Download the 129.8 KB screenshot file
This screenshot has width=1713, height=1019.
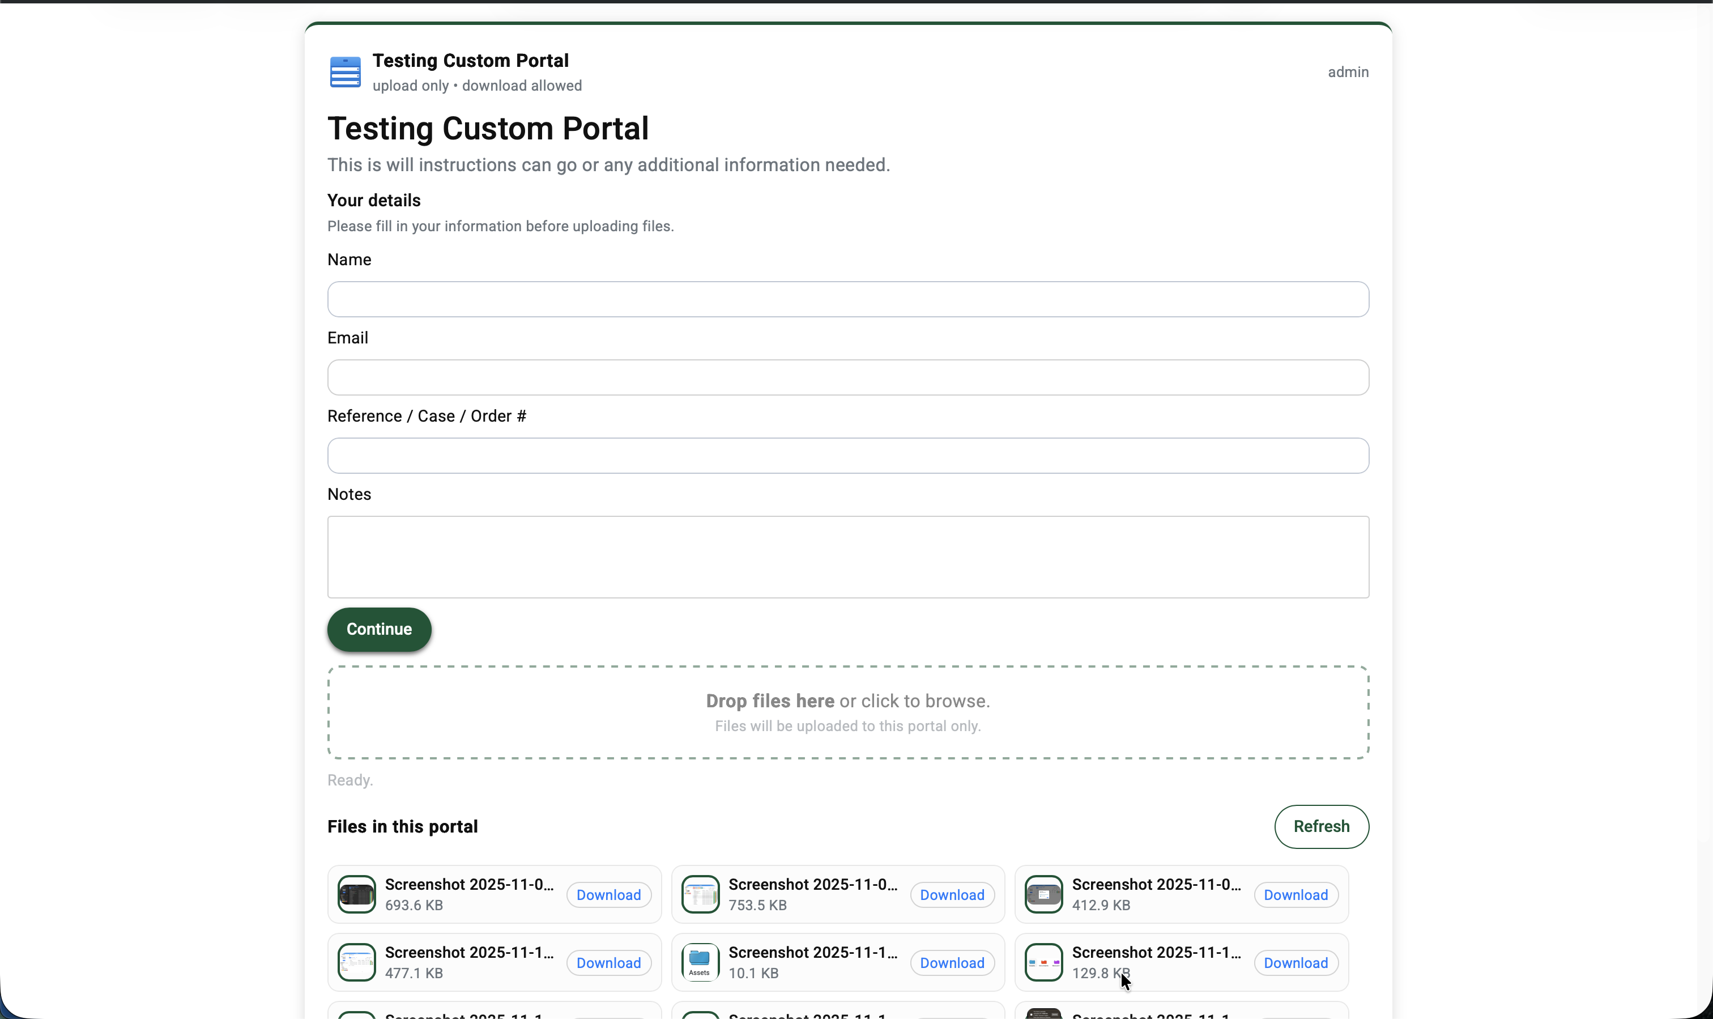[x=1296, y=962]
